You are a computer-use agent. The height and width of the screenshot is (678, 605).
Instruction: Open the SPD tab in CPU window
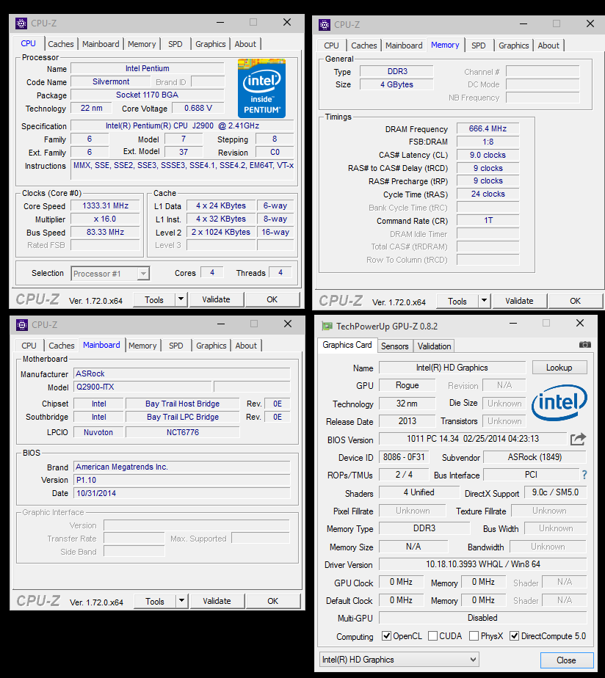175,44
